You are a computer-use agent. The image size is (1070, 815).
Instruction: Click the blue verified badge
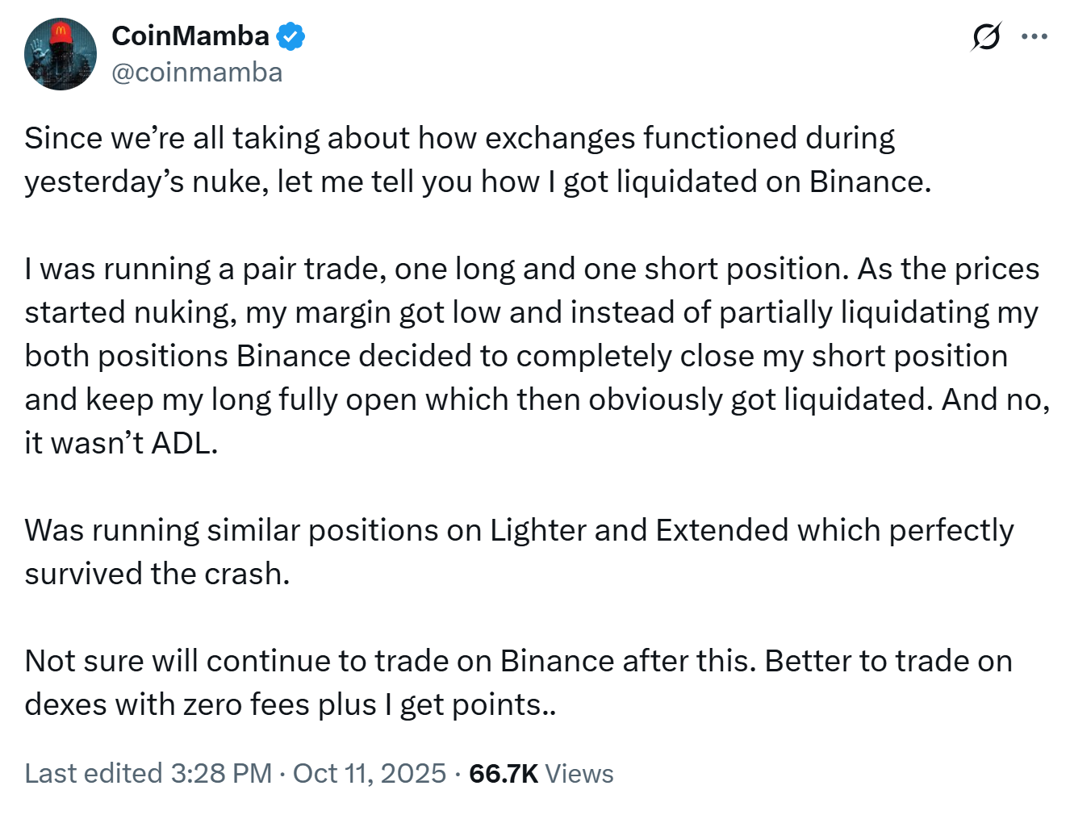[290, 37]
